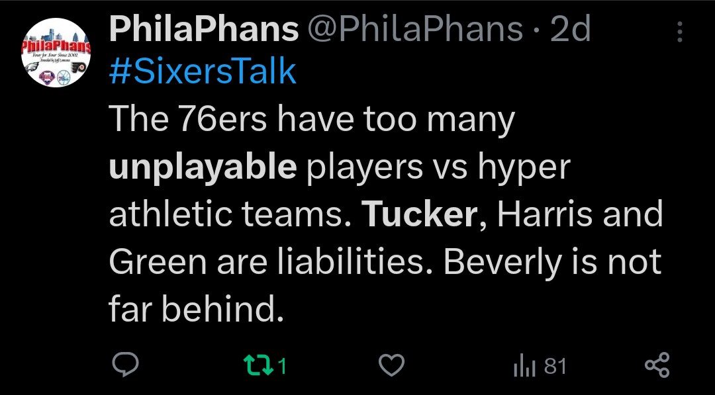Image resolution: width=715 pixels, height=395 pixels.
Task: Click the word "Green" in the tweet
Action: coord(158,262)
